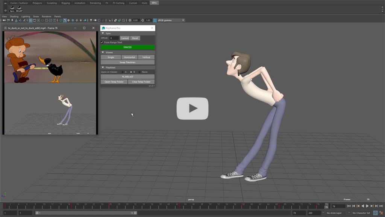Click the PLAYBLAST button
This screenshot has height=217, width=385.
click(127, 76)
